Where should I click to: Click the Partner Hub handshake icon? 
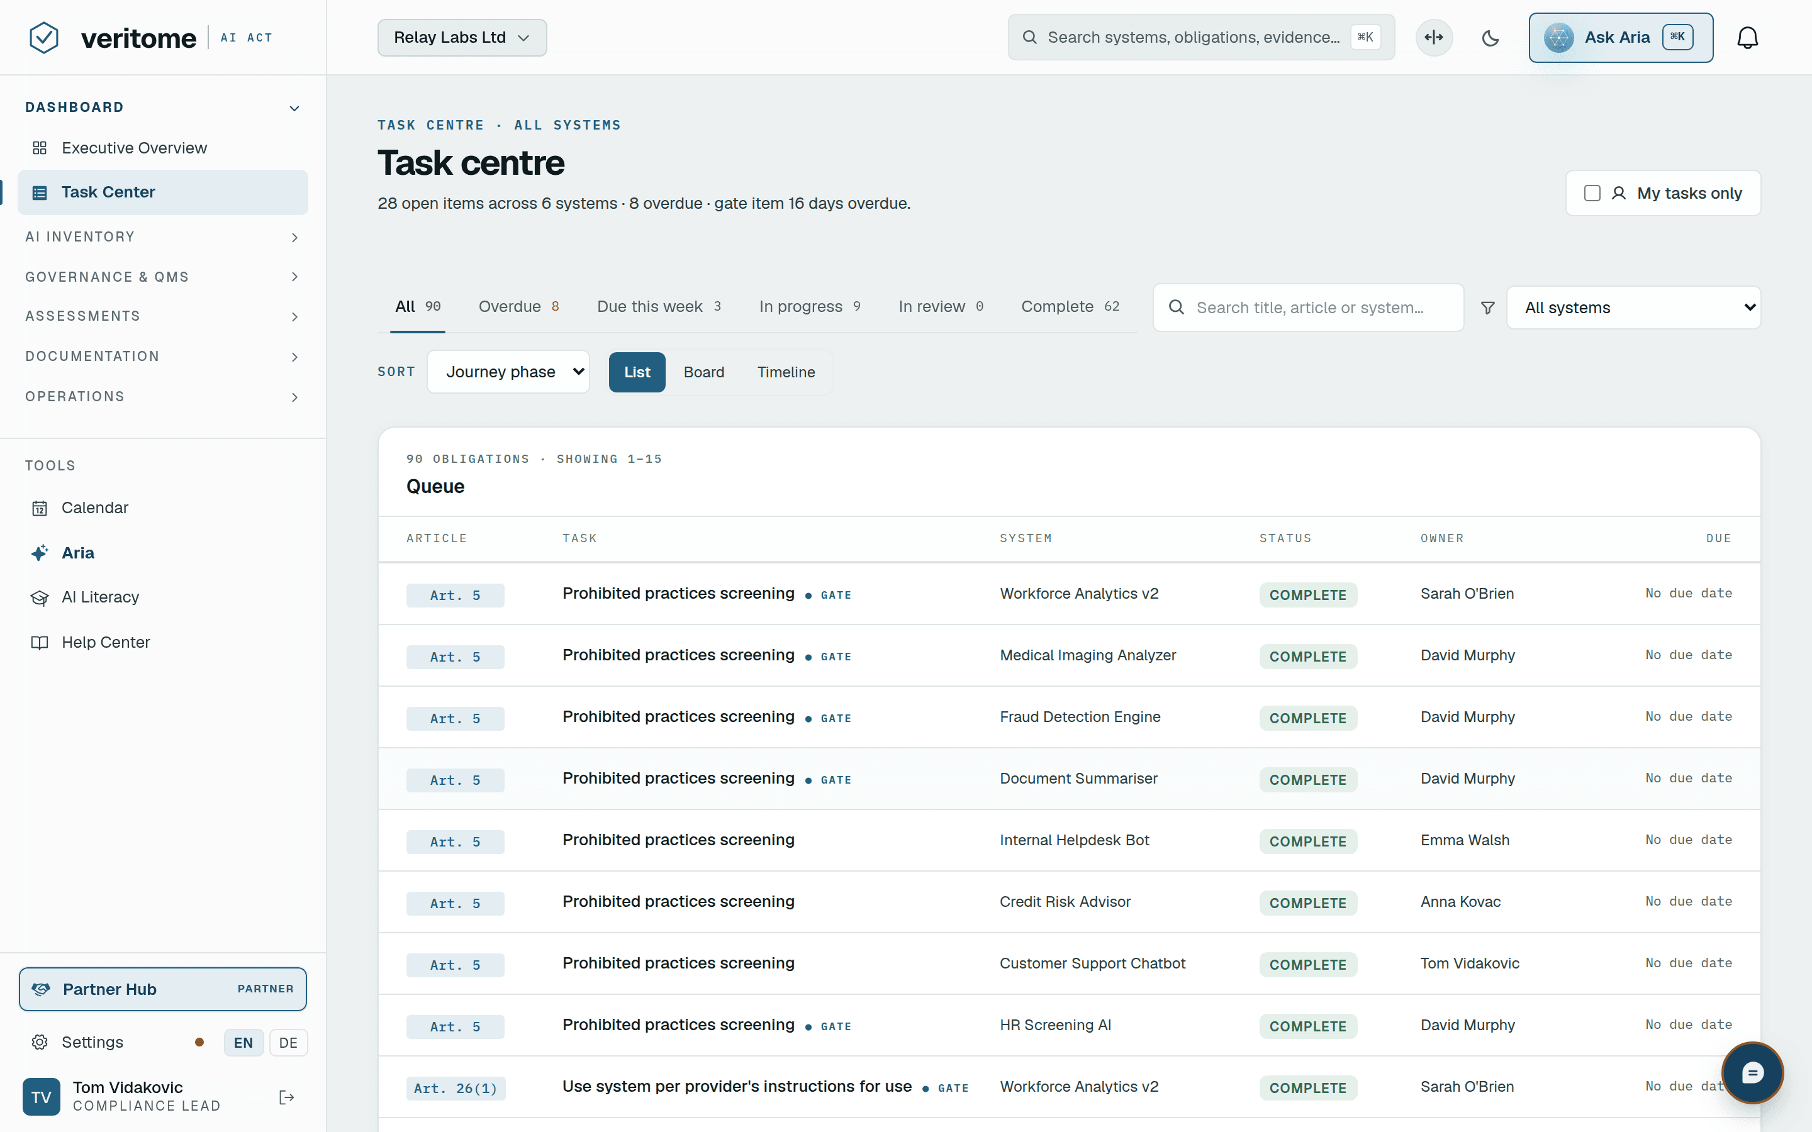41,989
